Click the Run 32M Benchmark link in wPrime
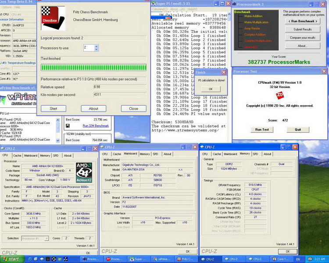This screenshot has width=329, height=263. [x=96, y=126]
